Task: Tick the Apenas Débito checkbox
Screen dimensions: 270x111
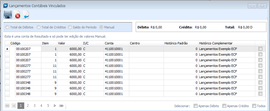Action: coord(195,106)
